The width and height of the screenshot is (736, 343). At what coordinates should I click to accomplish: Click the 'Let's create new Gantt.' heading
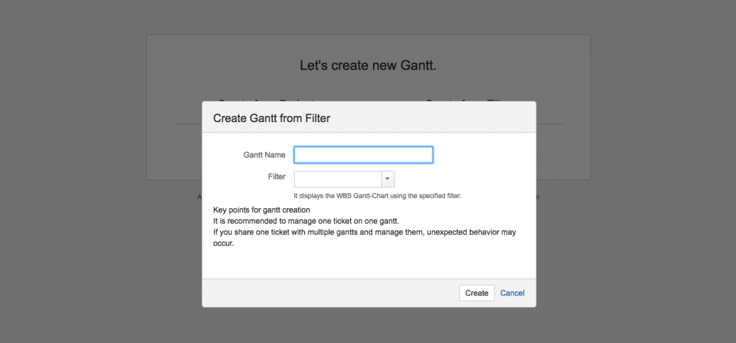368,65
